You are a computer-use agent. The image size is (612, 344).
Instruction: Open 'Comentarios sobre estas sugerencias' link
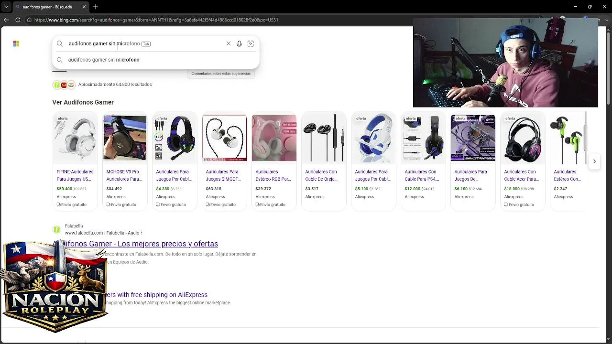click(221, 74)
